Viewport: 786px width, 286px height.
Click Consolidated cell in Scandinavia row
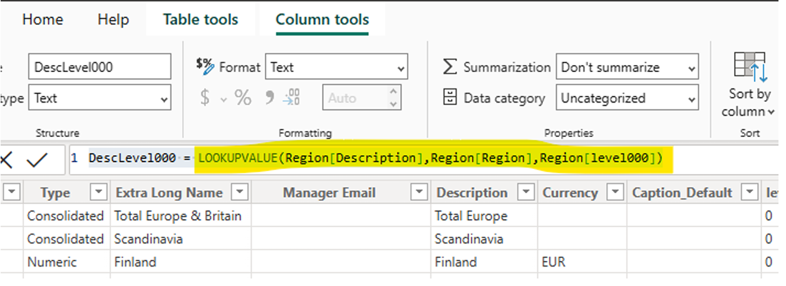pyautogui.click(x=66, y=238)
